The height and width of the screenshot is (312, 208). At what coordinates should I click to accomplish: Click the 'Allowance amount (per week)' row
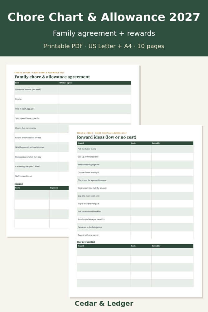tap(73, 90)
